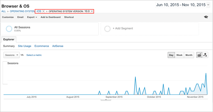Switch to line chart view icon
213x112 pixels.
pos(199,55)
